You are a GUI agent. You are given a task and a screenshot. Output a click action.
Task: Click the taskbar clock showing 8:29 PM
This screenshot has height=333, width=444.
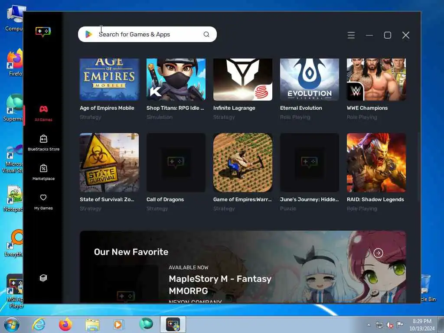[x=422, y=325]
